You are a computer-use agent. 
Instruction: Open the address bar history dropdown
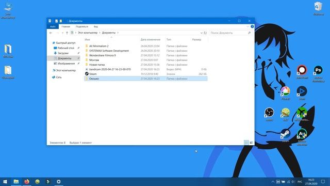(201, 33)
